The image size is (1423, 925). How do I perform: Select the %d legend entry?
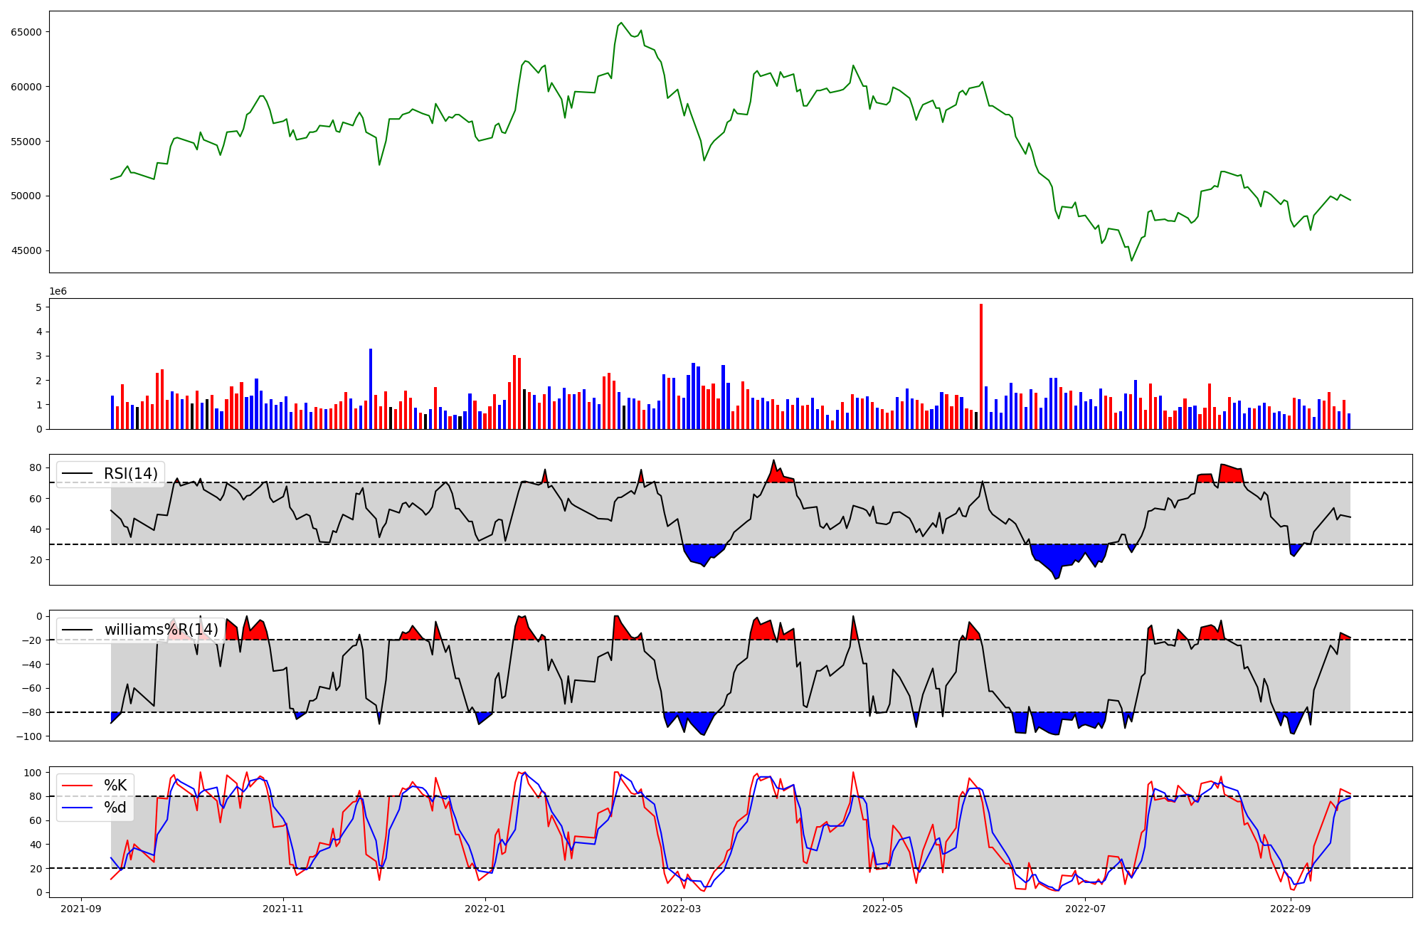click(115, 808)
